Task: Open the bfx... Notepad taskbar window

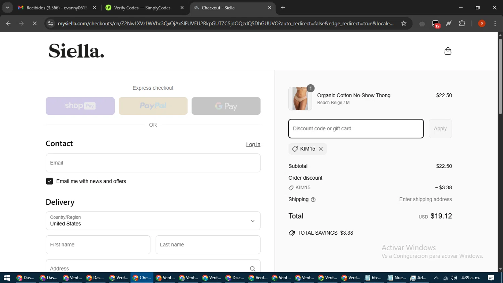Action: [373, 278]
